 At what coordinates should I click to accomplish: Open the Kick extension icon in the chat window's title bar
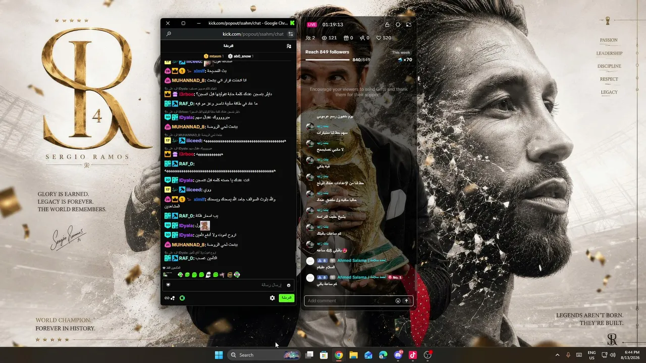[292, 23]
